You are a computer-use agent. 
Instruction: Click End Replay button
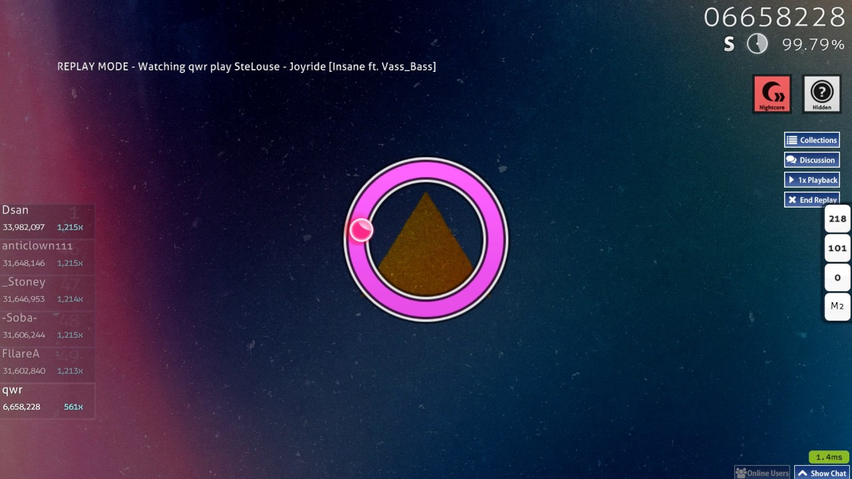[x=812, y=200]
